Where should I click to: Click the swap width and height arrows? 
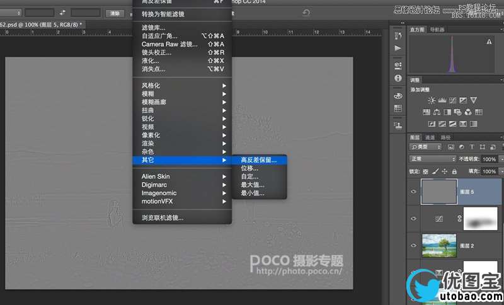(62, 13)
